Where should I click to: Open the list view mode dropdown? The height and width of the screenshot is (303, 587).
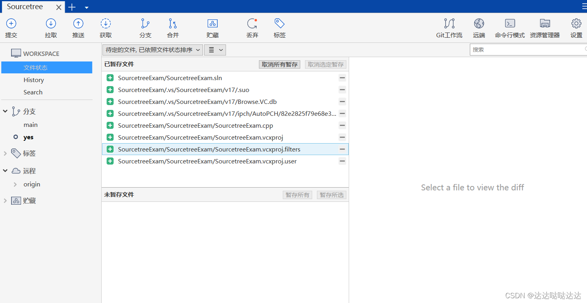[215, 50]
